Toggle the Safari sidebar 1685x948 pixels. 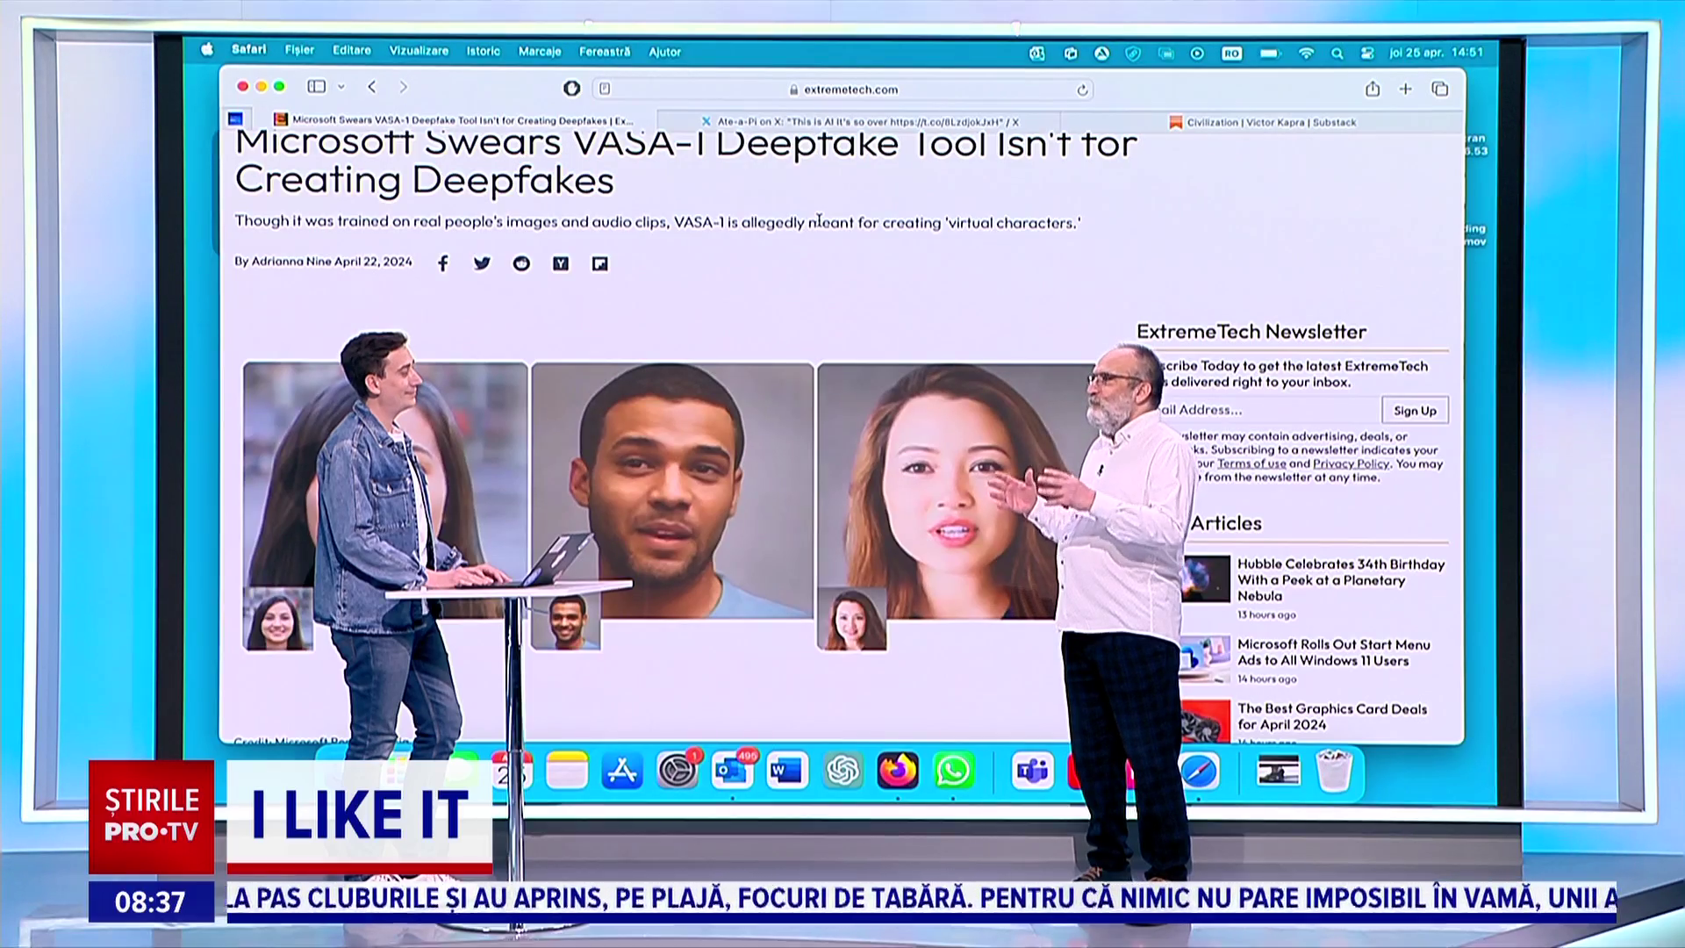coord(317,86)
